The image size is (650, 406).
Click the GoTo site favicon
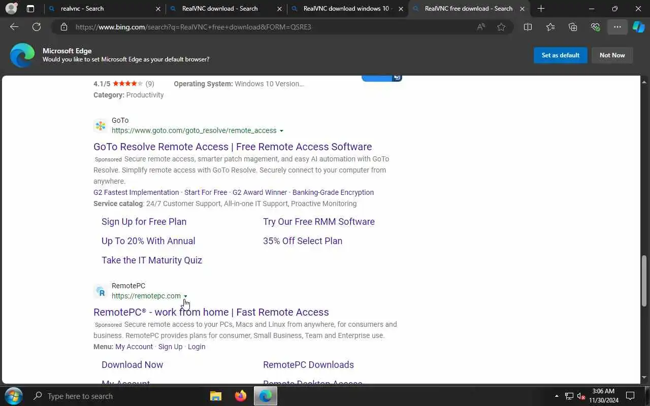pos(101,125)
